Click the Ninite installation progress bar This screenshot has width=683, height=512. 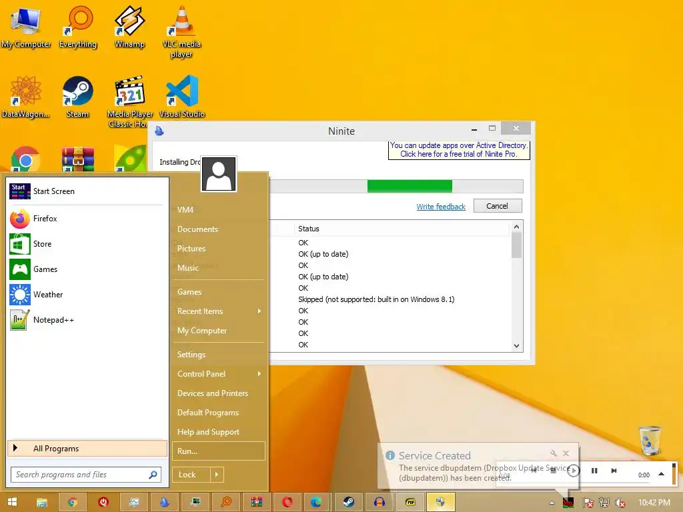396,187
